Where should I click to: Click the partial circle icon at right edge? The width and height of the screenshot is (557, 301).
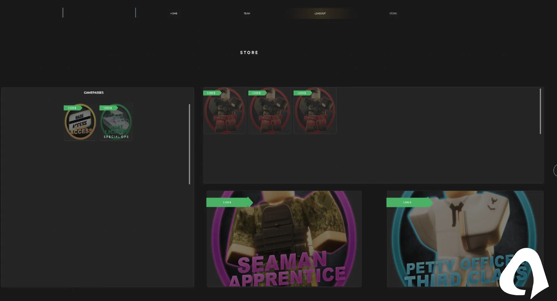click(555, 170)
